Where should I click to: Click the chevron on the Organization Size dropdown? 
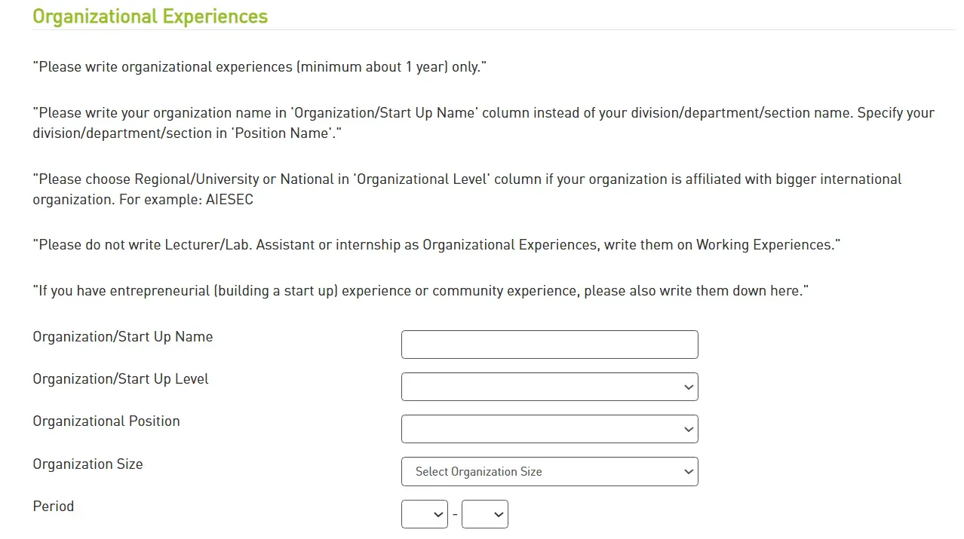[x=687, y=471]
